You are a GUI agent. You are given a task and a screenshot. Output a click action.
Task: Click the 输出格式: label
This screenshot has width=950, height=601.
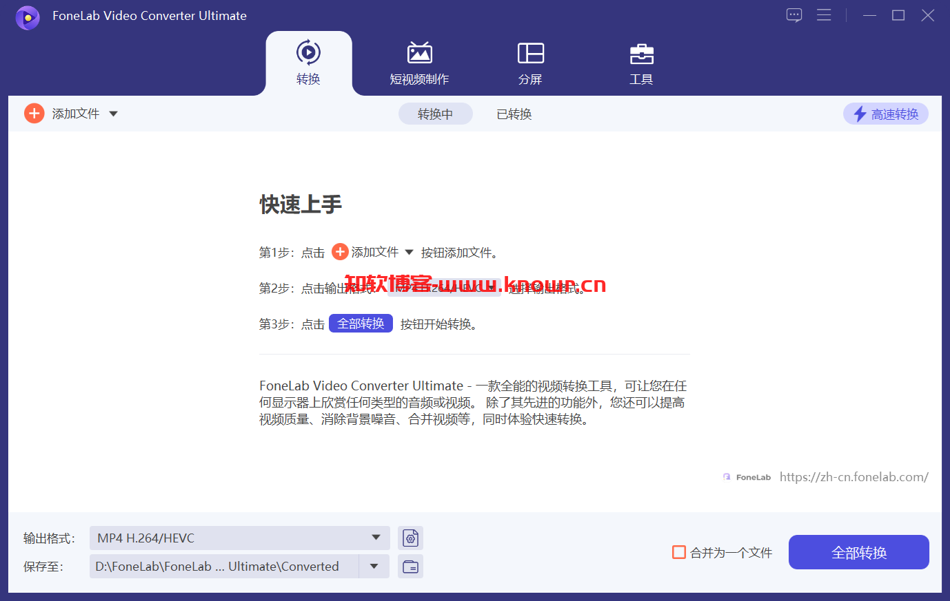49,538
